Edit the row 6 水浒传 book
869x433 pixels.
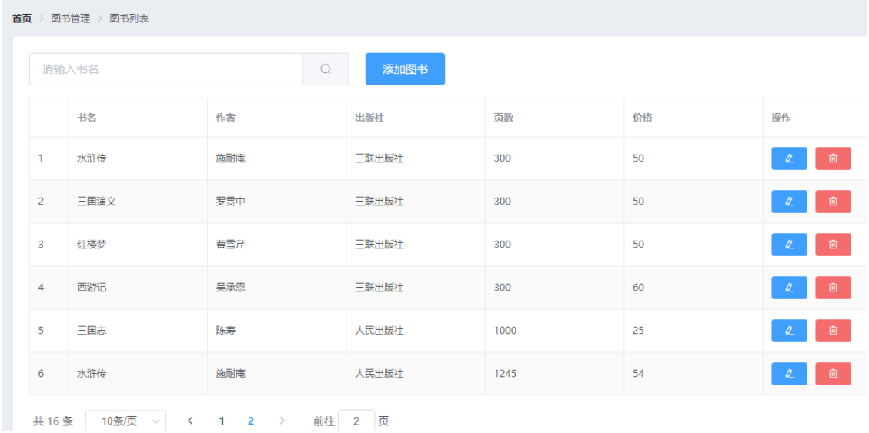click(x=789, y=374)
